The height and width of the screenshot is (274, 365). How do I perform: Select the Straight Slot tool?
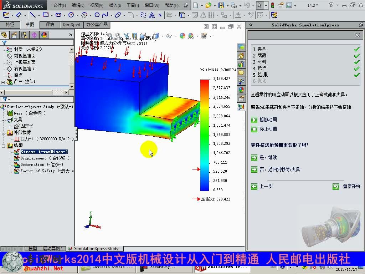coord(58,15)
